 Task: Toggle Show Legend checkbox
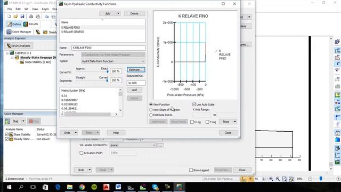tap(191, 170)
